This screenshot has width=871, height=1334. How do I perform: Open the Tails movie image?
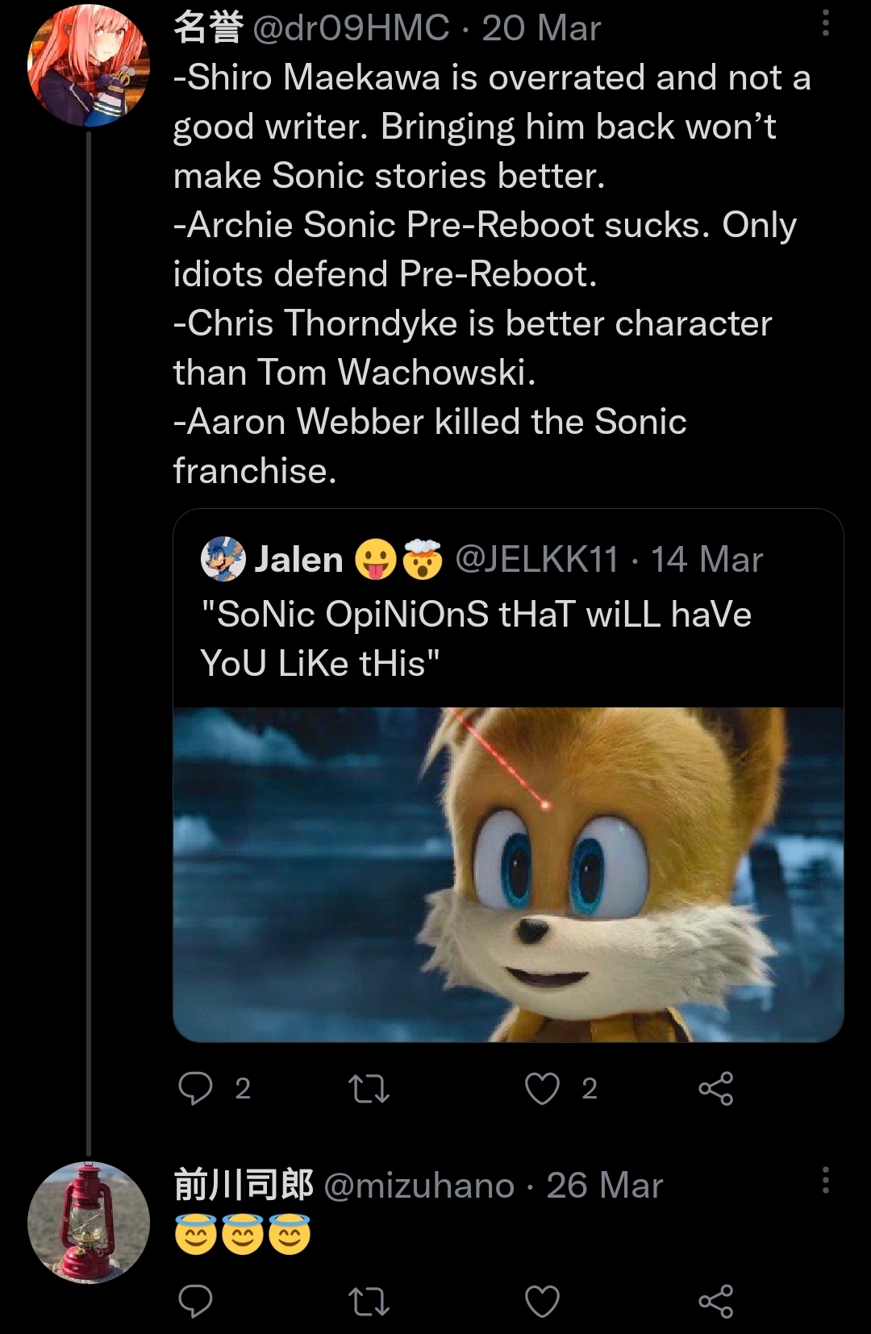click(x=508, y=874)
